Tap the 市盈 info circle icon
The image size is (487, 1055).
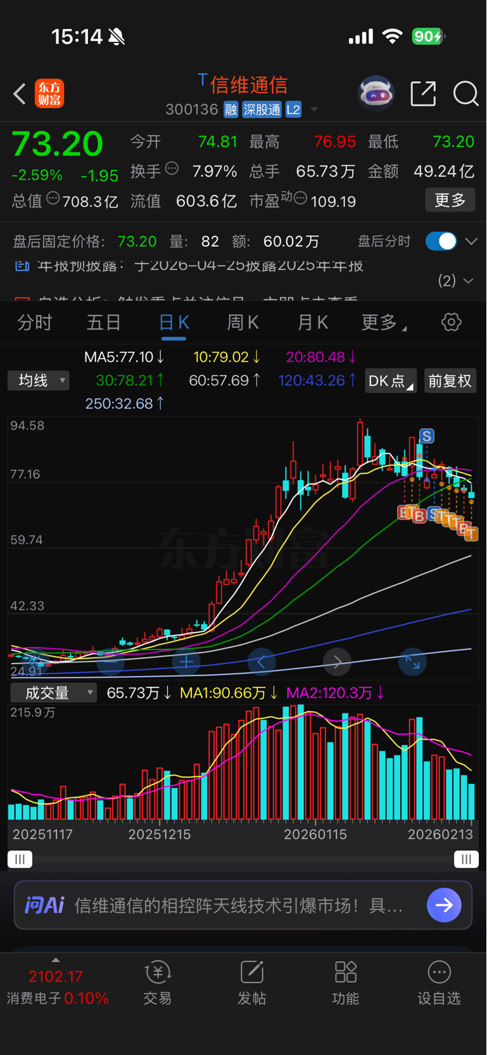[x=301, y=198]
